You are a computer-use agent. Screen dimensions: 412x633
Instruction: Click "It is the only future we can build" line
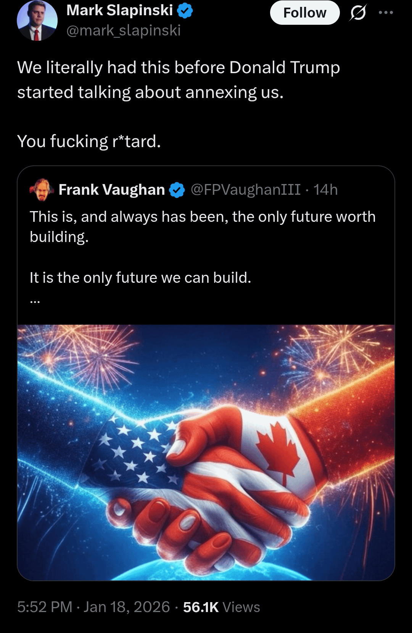140,278
